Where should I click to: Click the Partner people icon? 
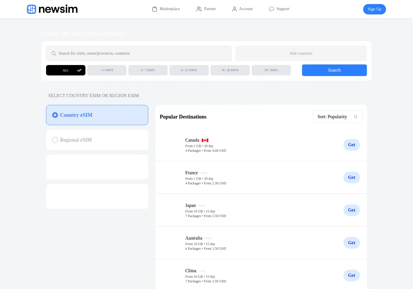click(199, 9)
